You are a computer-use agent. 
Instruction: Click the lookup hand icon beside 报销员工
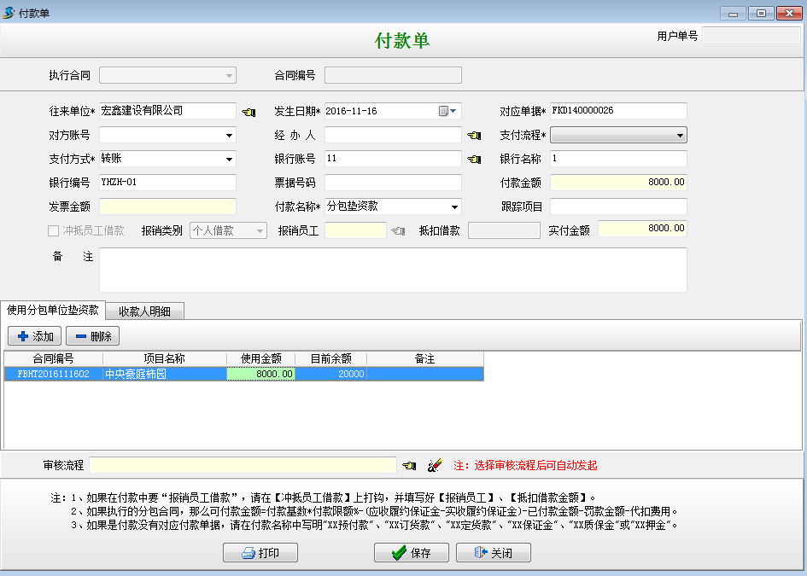click(x=398, y=230)
